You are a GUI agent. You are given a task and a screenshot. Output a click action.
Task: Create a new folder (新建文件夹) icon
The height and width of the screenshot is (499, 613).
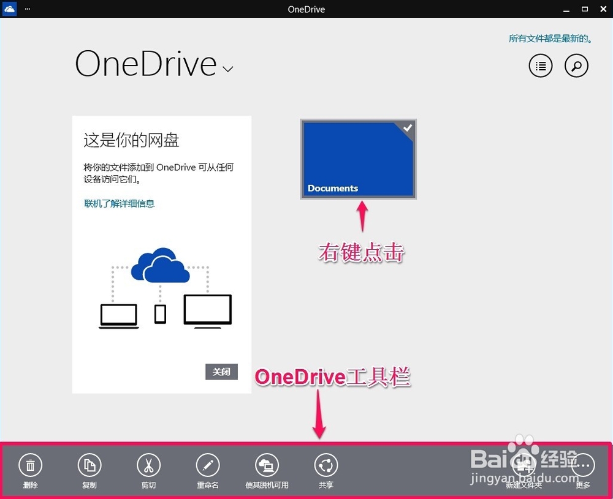[x=524, y=465]
